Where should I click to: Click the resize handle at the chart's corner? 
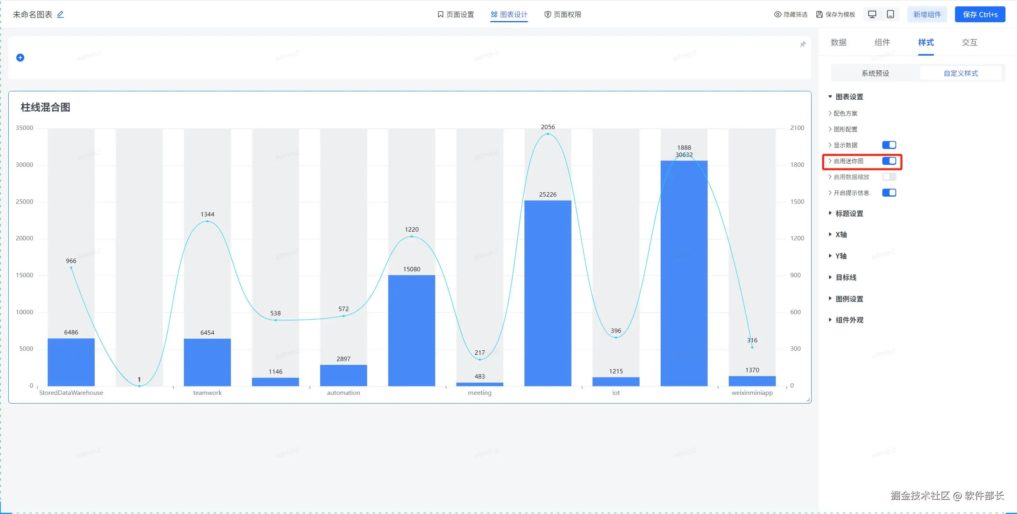pos(808,400)
